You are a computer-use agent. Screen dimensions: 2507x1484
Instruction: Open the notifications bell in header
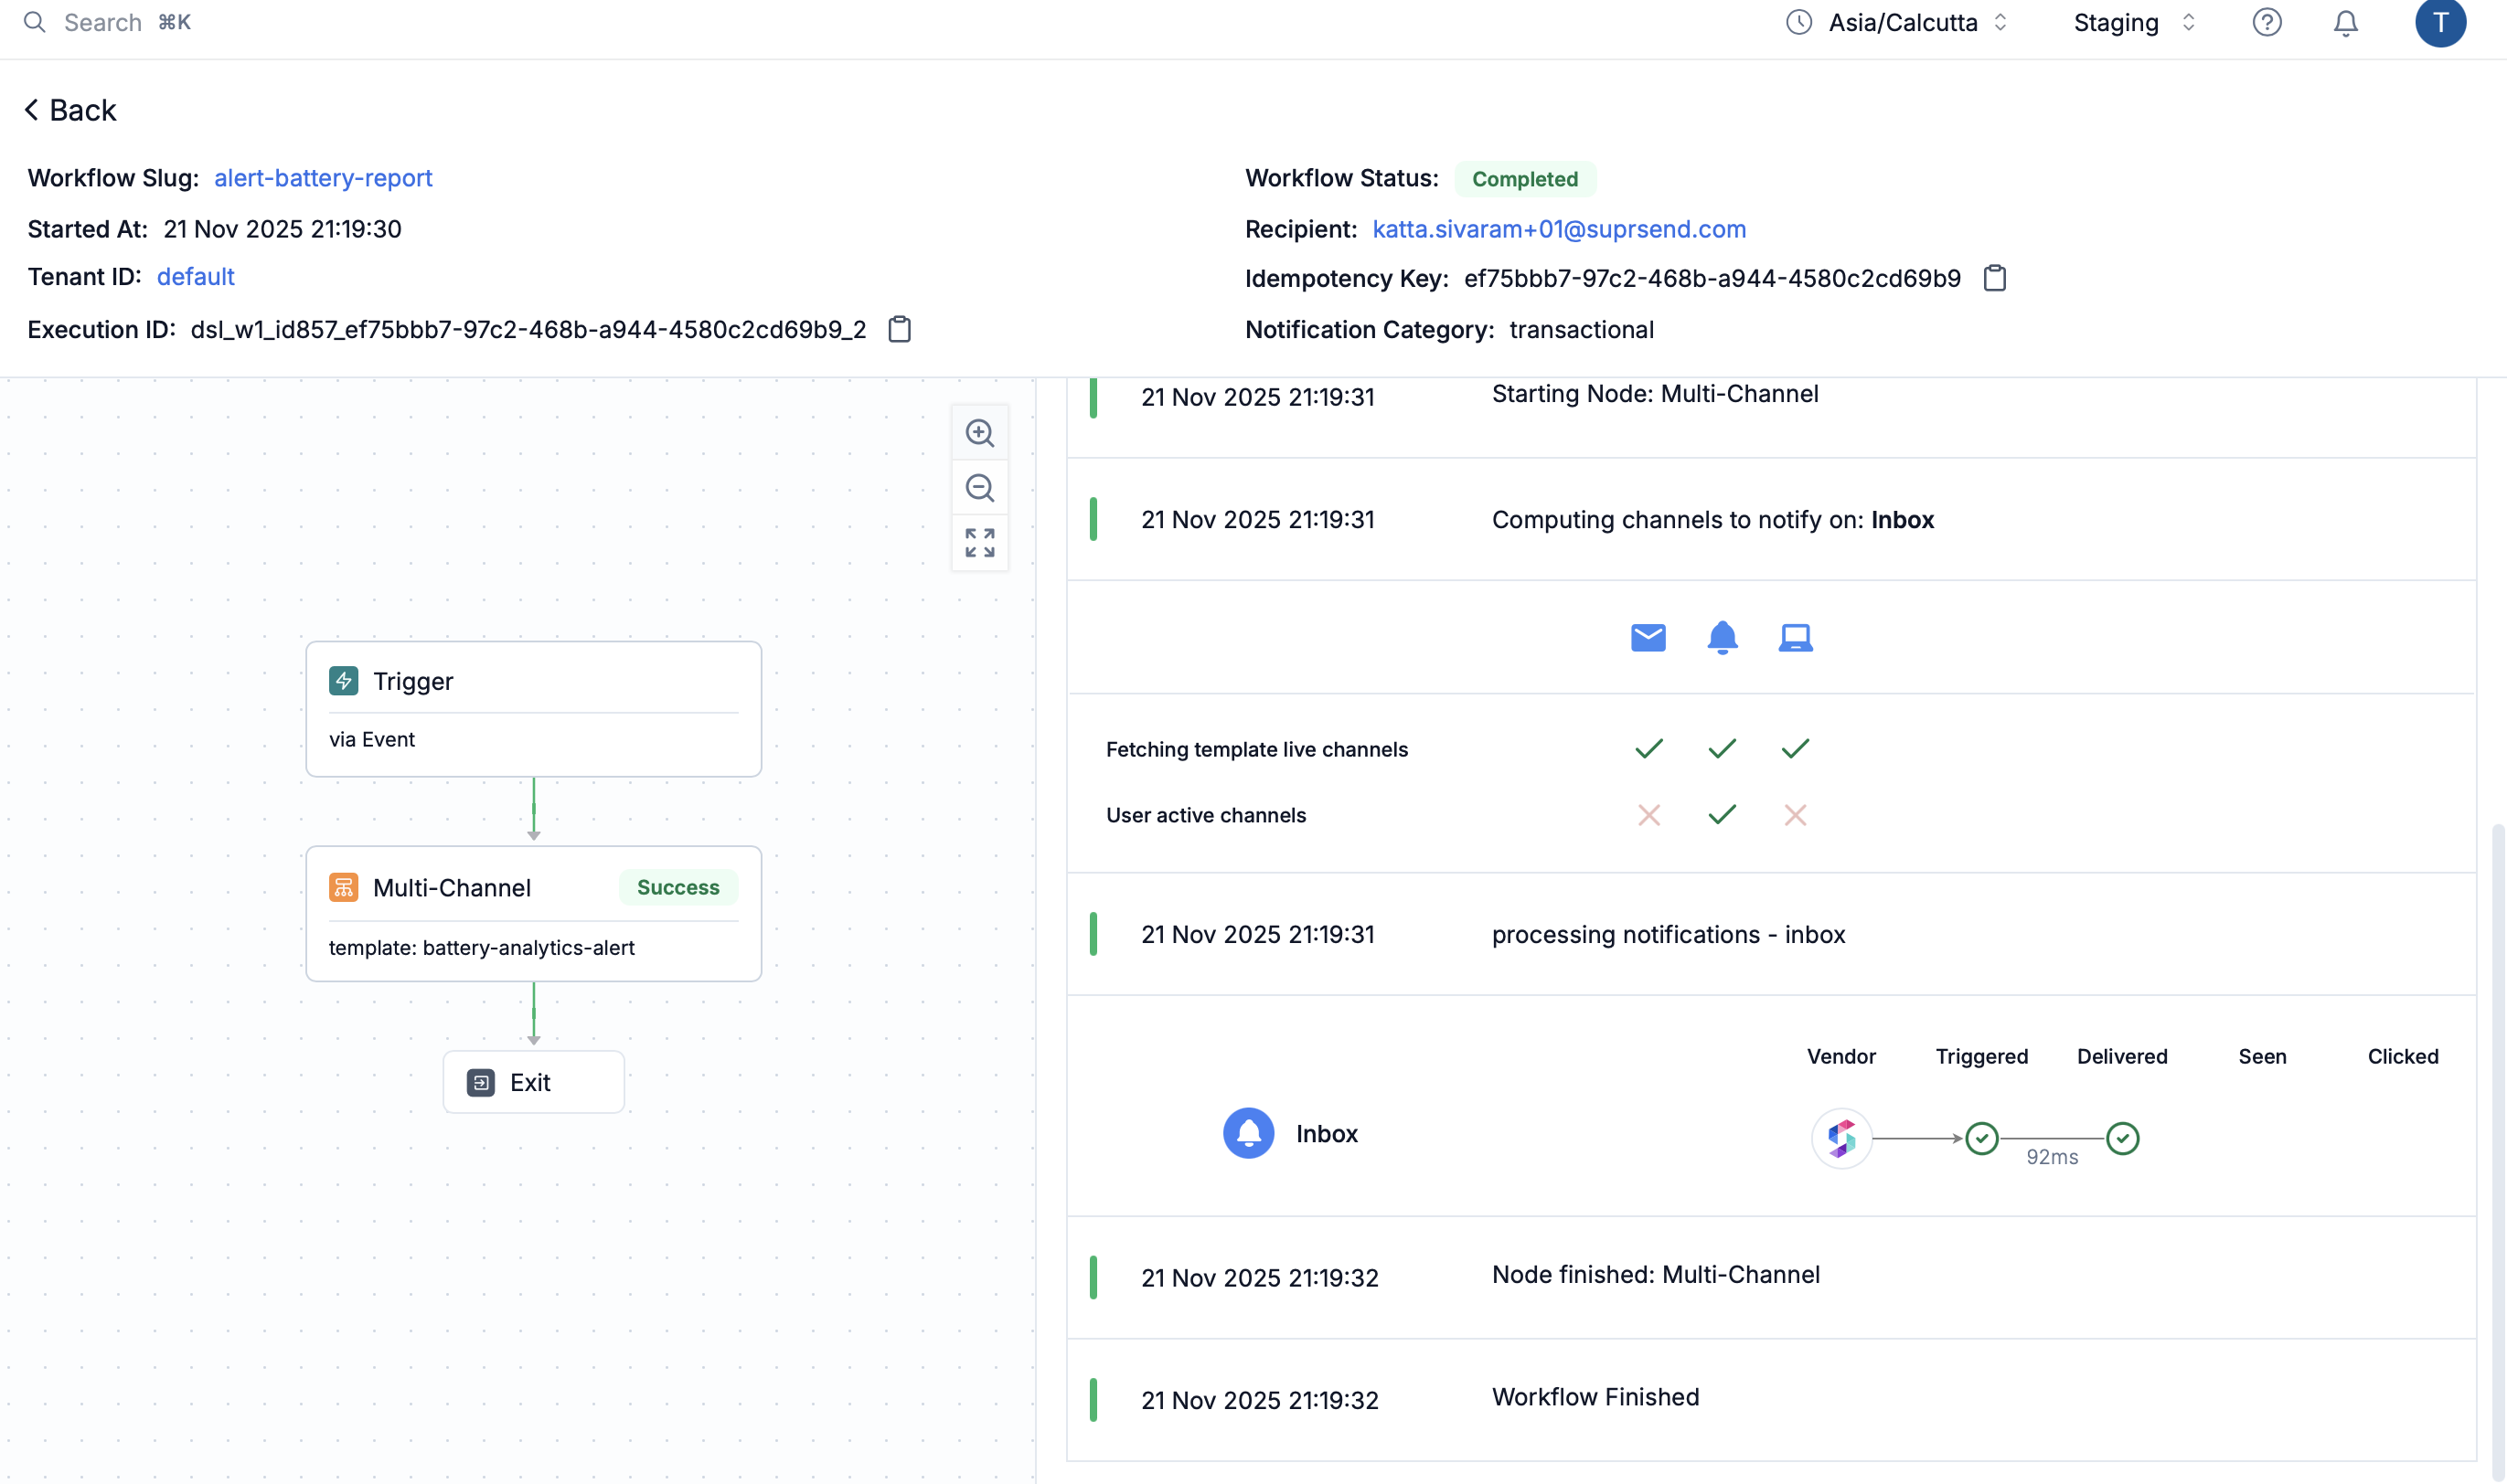pos(2345,23)
